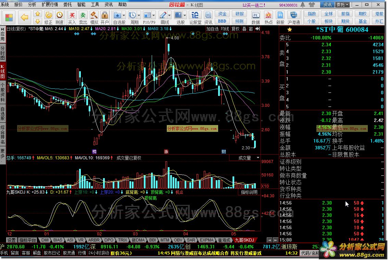Open the F10/F9 info icon
The height and width of the screenshot is (260, 388).
pos(147,15)
